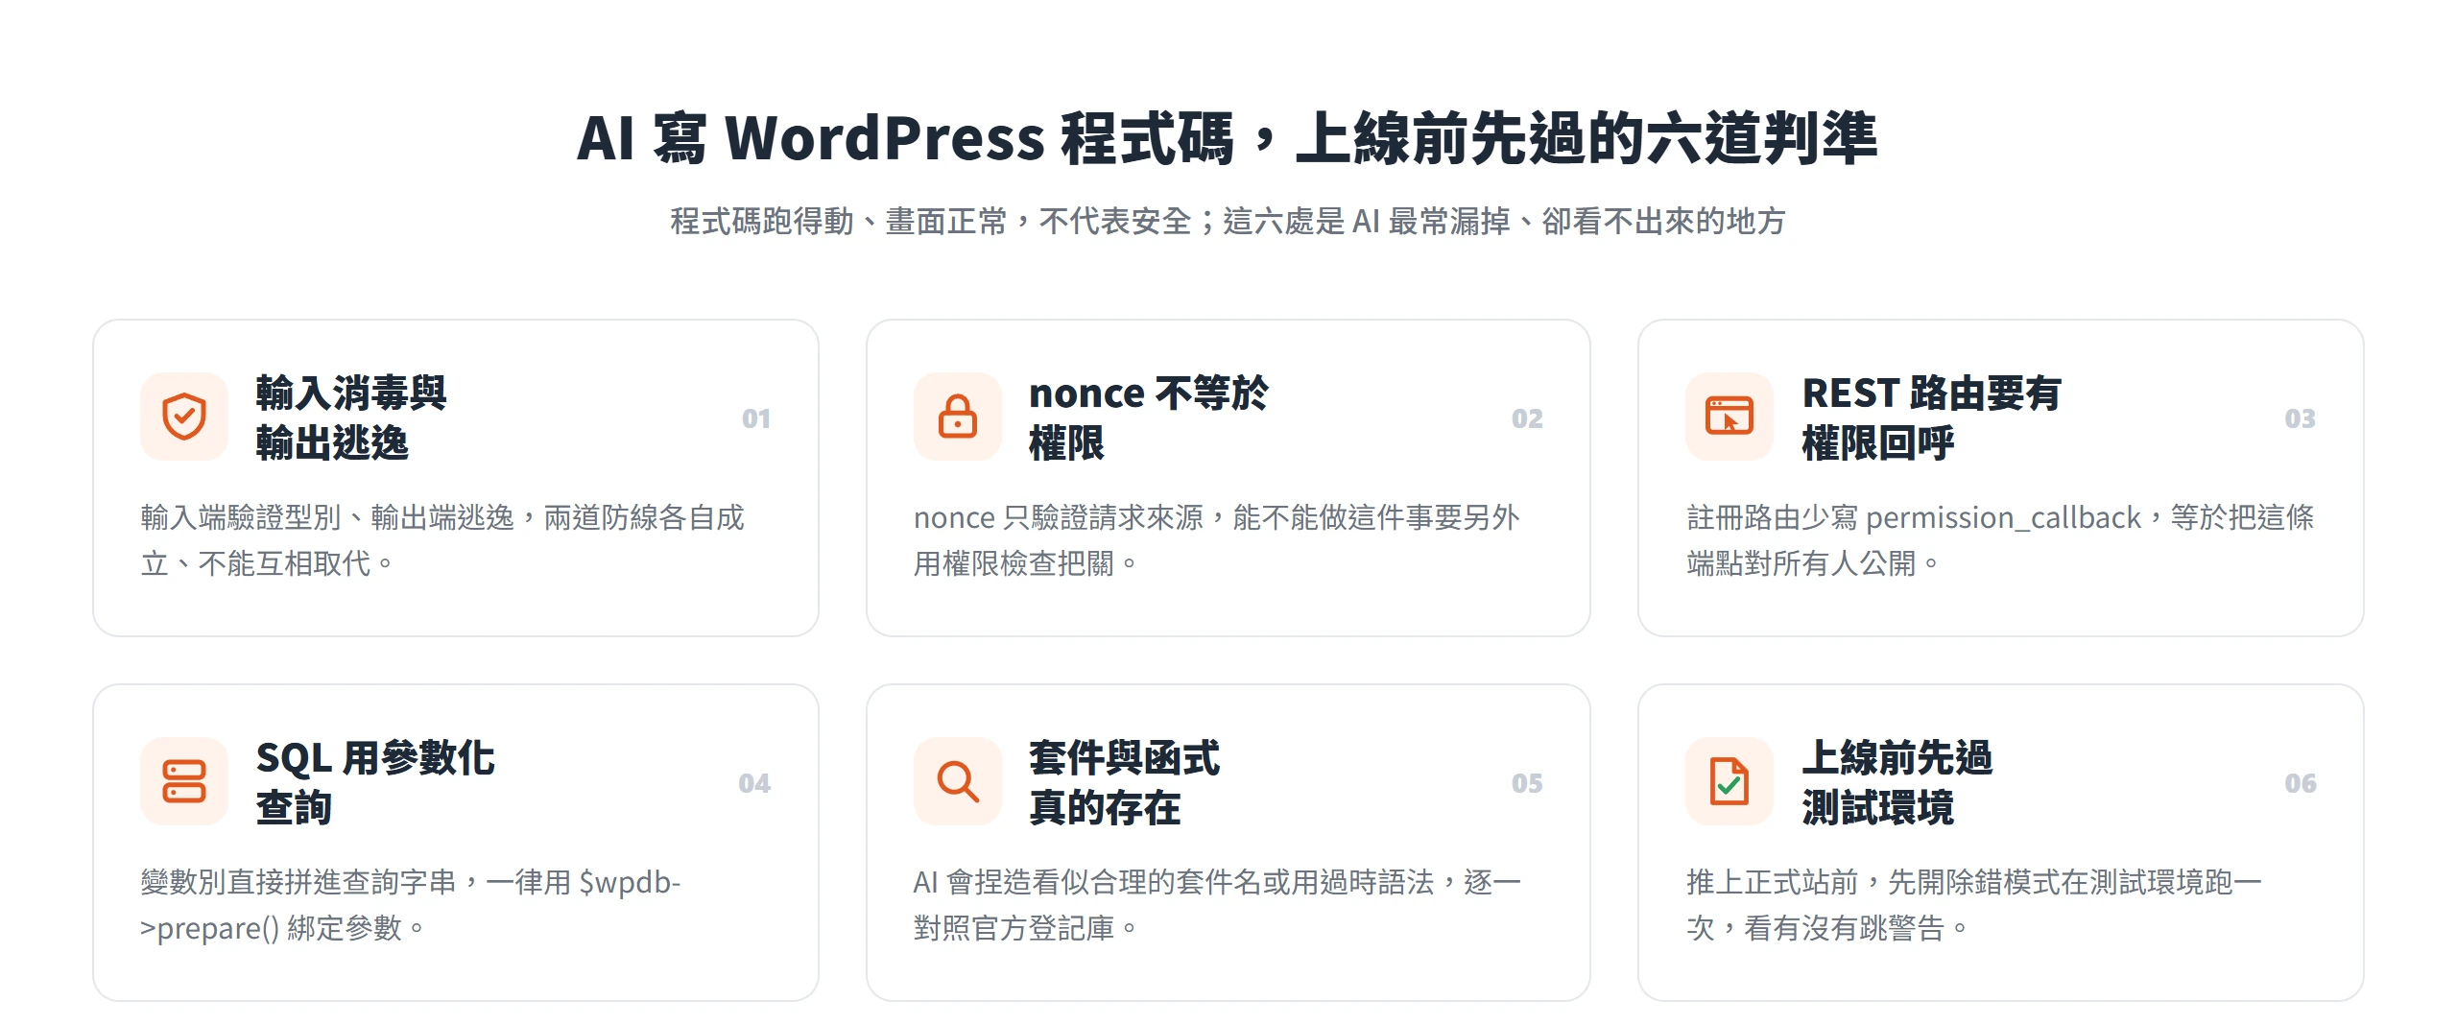This screenshot has height=1025, width=2457.
Task: Click the card title 輸入消毒與輸出逃逸
Action: [351, 417]
